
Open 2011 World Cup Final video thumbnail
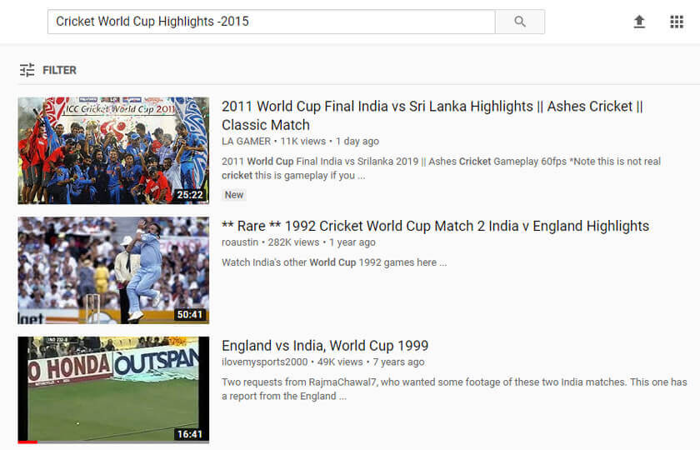coord(113,150)
